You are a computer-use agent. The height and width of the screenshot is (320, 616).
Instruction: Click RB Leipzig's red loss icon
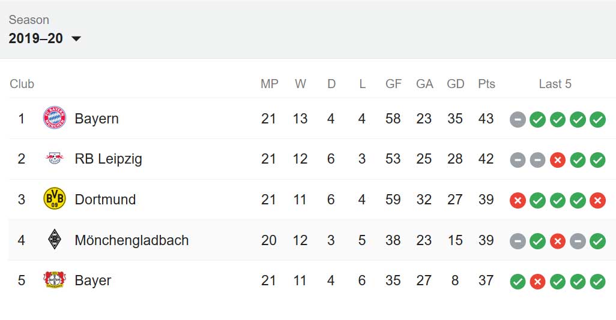[558, 160]
